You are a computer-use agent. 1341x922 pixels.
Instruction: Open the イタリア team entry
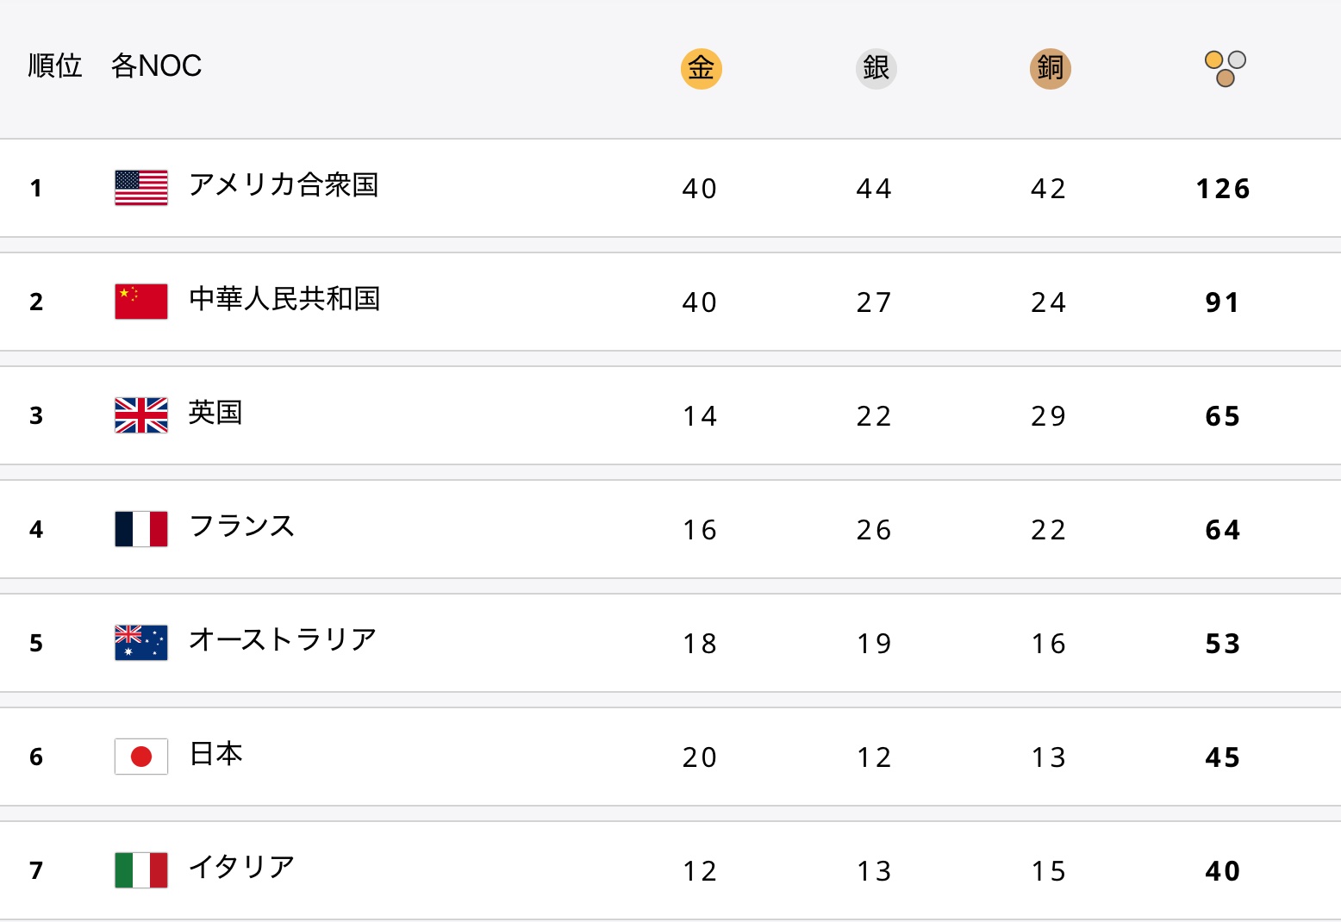[242, 867]
